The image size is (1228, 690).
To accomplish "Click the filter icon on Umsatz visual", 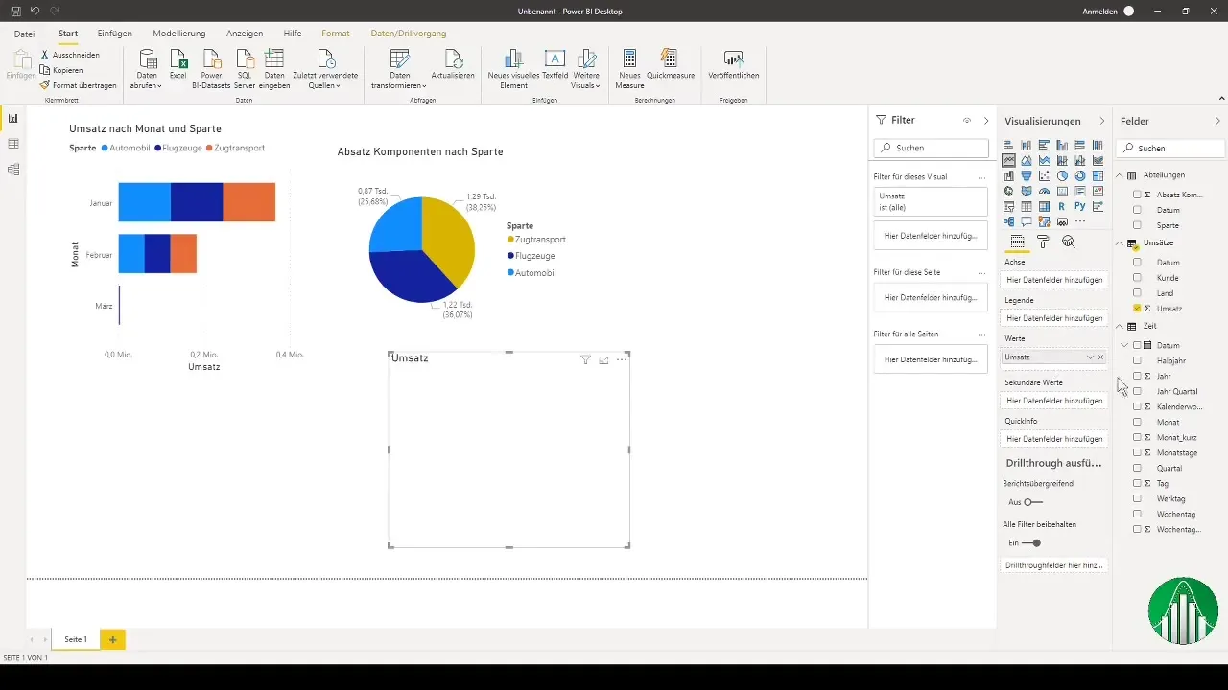I will pyautogui.click(x=585, y=359).
